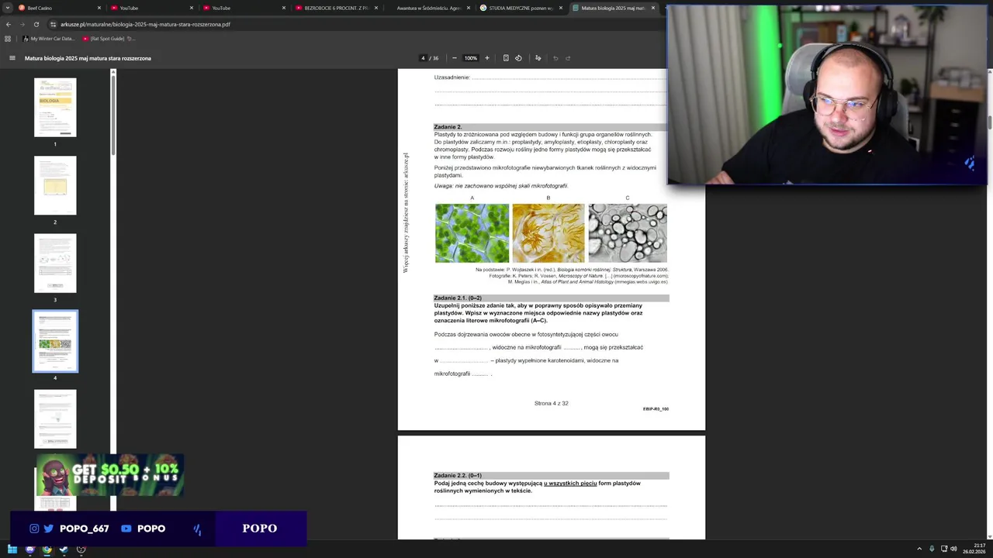Select page 2 thumbnail
This screenshot has height=558, width=993.
(x=55, y=185)
